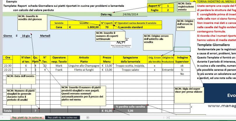Select operator cell 'Frank'
This screenshot has height=121, width=236.
59,70
